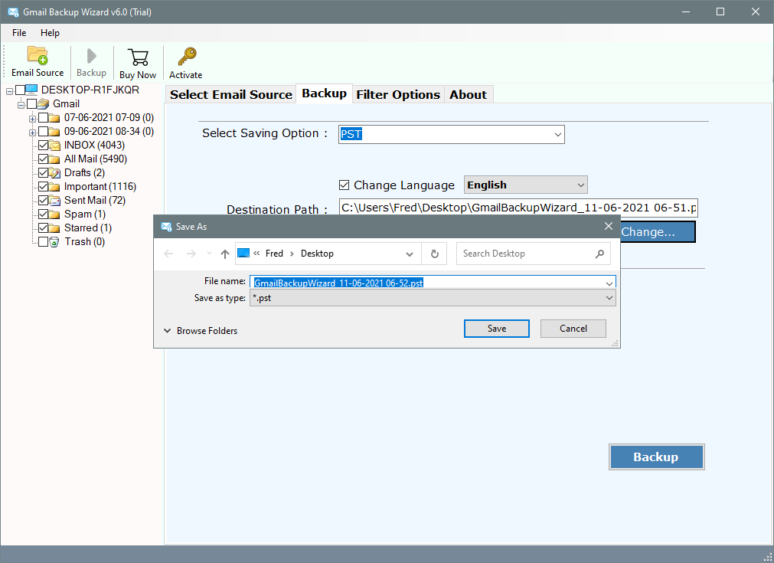Open the Buy Now shopping cart
Image resolution: width=774 pixels, height=563 pixels.
[138, 57]
